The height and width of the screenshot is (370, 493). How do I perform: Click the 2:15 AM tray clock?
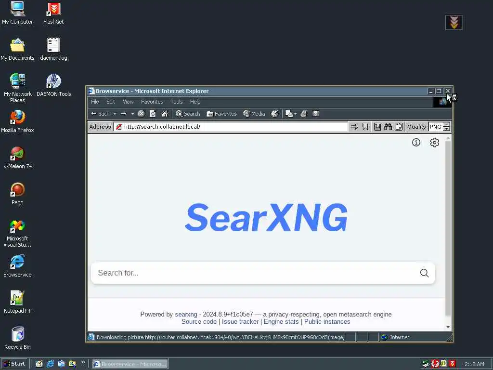pyautogui.click(x=474, y=364)
